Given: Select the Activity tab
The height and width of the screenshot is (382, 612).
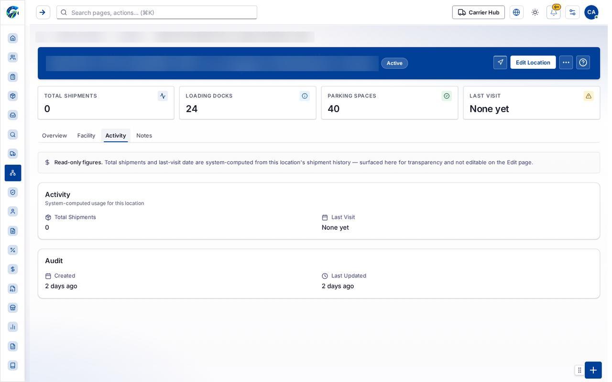Looking at the screenshot, I should coord(116,136).
